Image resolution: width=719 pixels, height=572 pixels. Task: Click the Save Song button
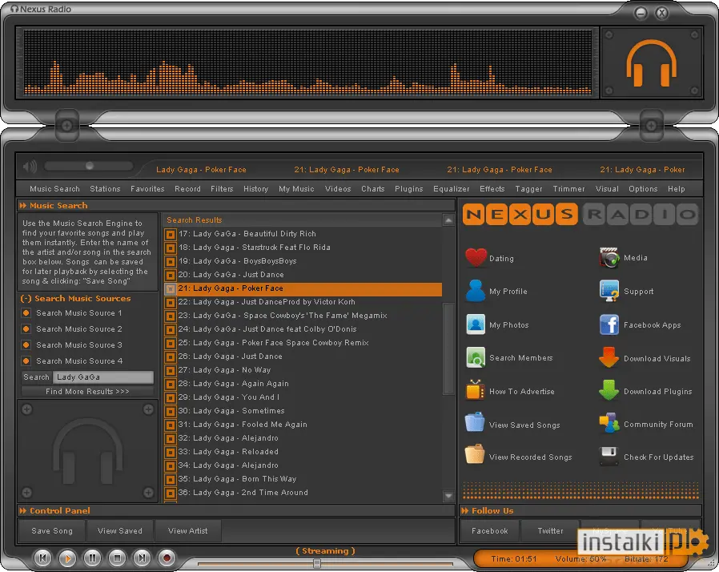tap(52, 530)
